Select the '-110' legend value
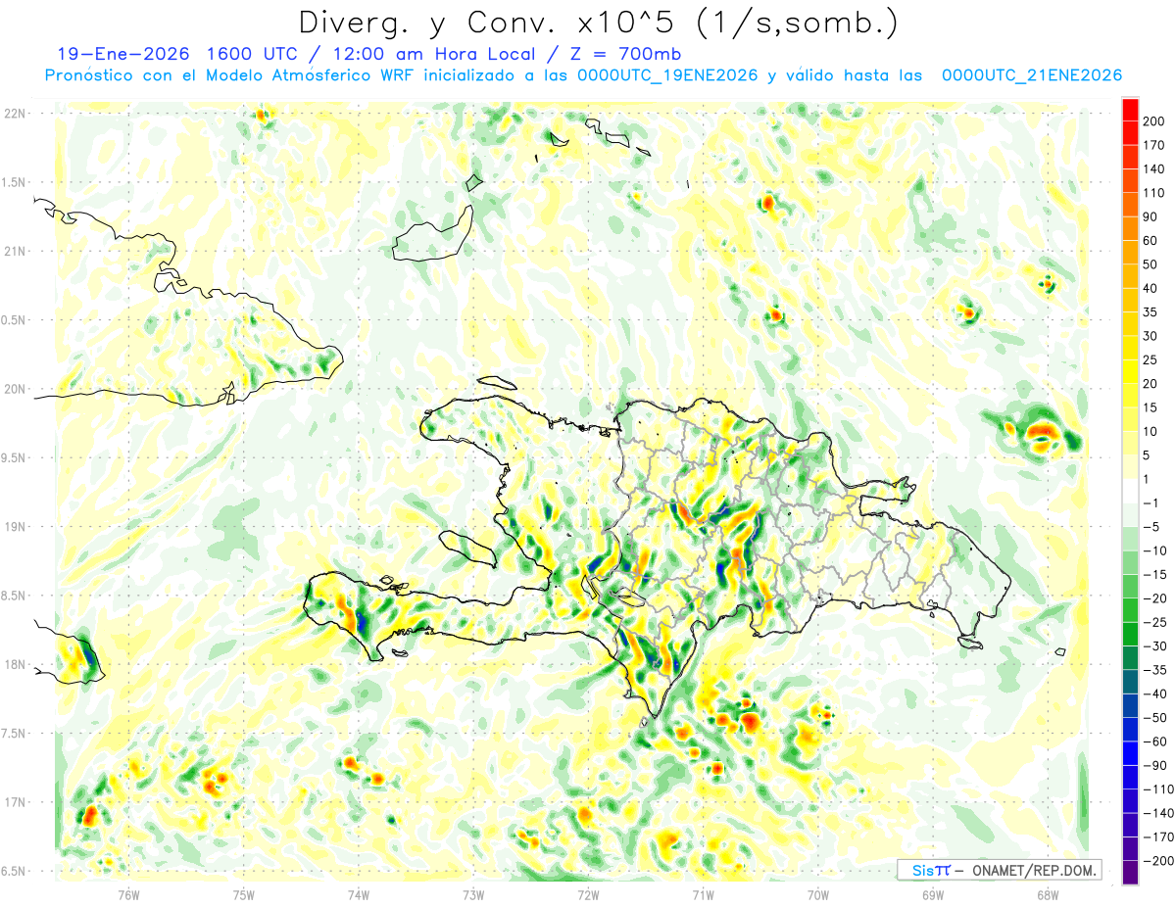This screenshot has height=908, width=1176. tap(1157, 789)
